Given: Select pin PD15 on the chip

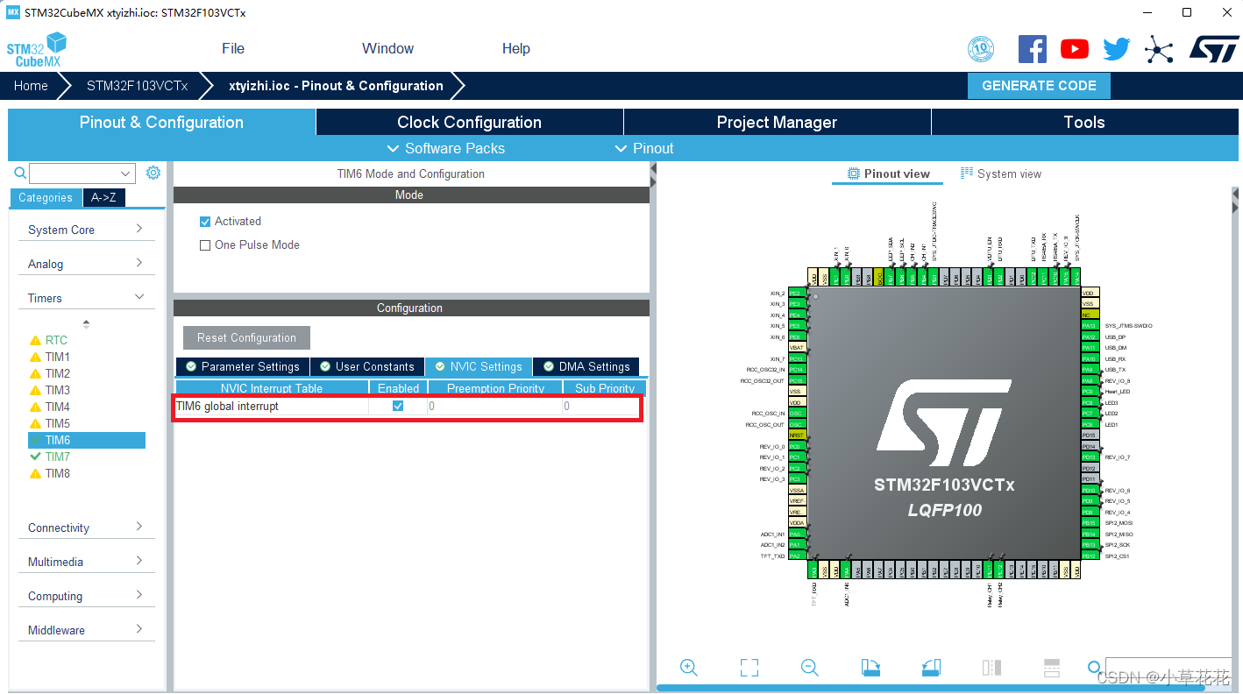Looking at the screenshot, I should [x=1090, y=436].
